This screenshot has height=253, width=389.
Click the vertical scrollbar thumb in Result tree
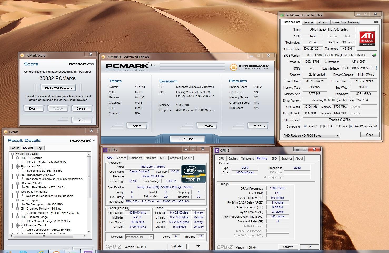[x=89, y=177]
